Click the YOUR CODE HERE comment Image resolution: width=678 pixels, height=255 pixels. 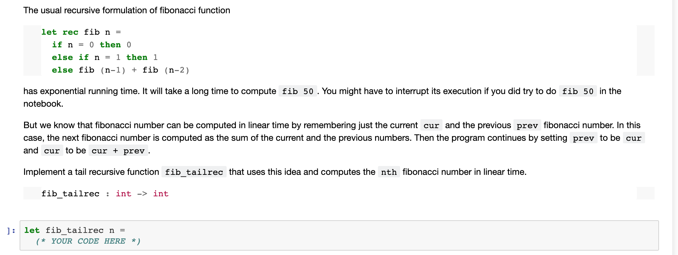coord(88,241)
